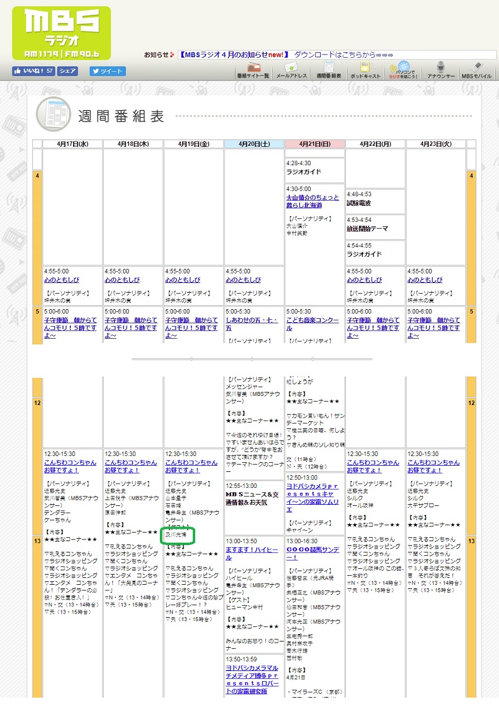
Task: Open 心のともしび link in 4月19日(金) column
Action: point(183,280)
